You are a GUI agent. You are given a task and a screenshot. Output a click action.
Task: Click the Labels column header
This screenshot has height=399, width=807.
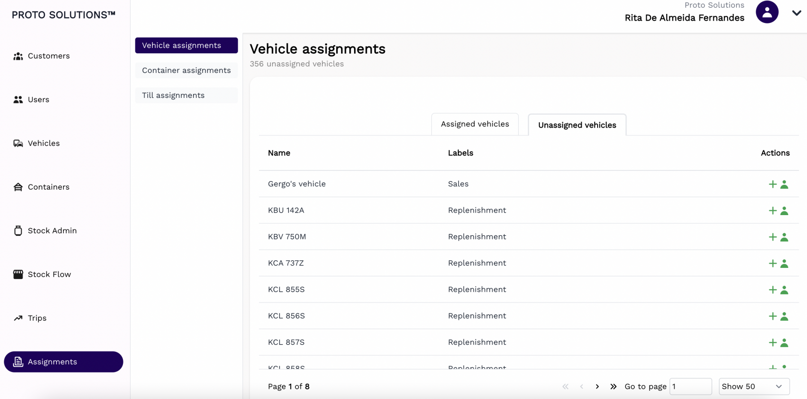click(461, 153)
